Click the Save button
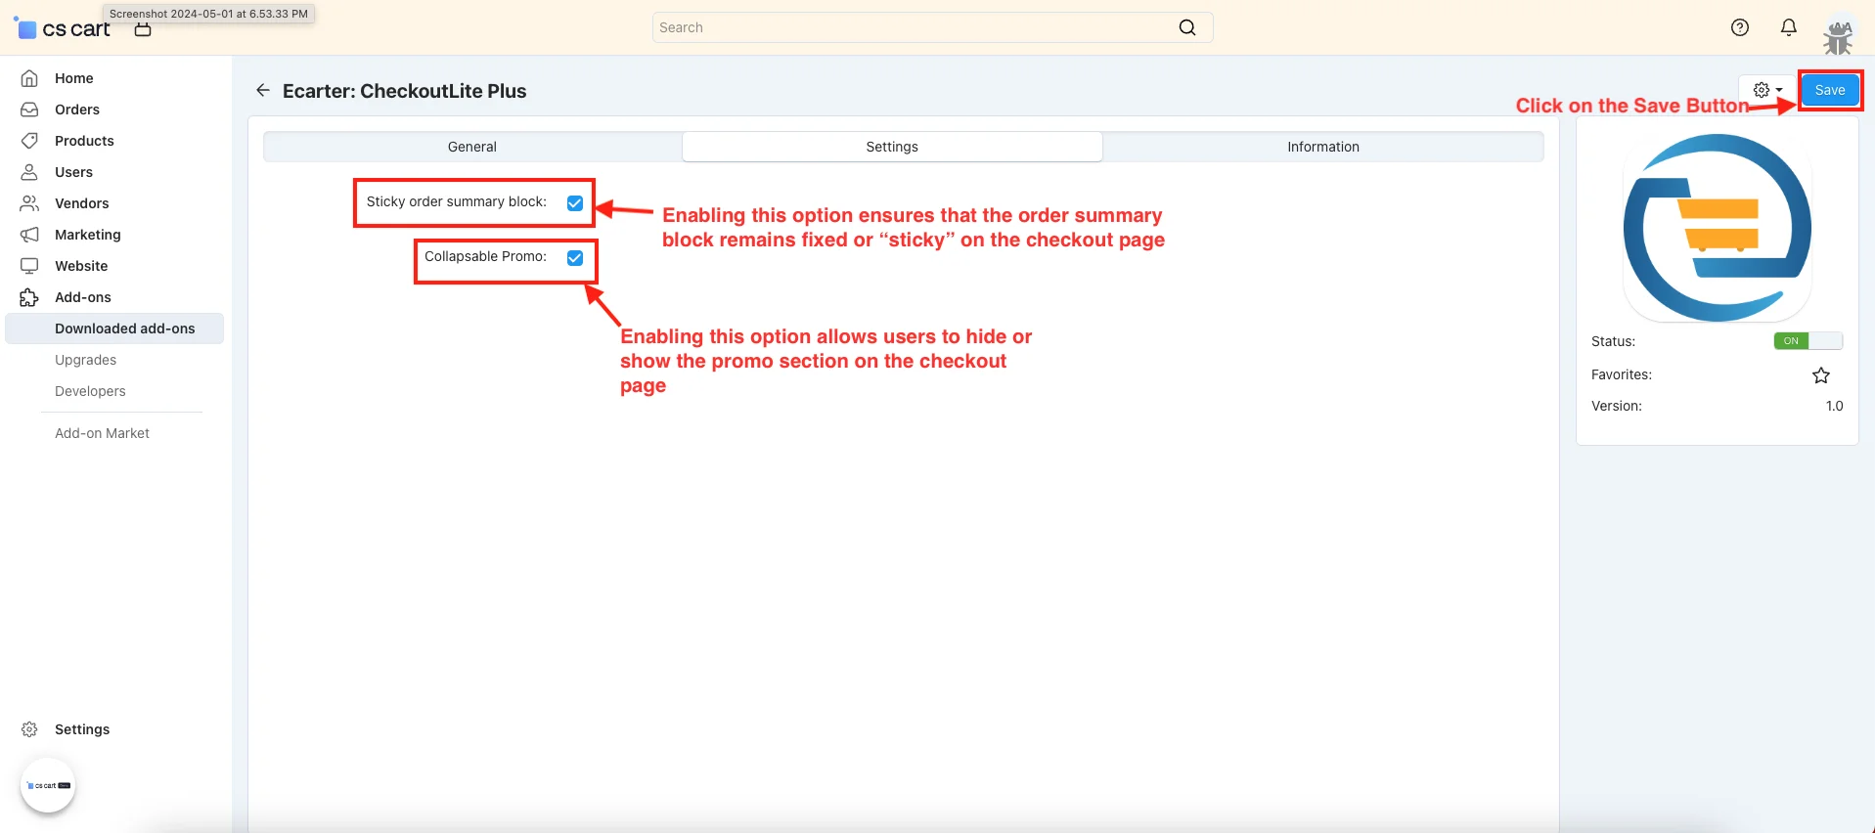 [x=1829, y=90]
